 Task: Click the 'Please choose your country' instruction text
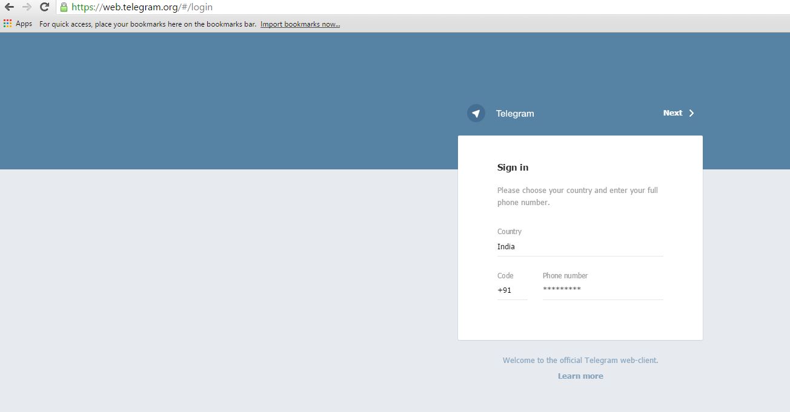(x=577, y=196)
